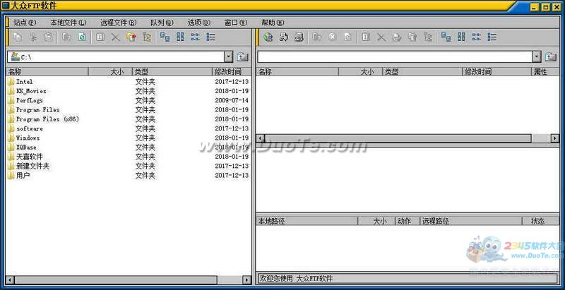Click the local pane Cut scissors icon

(x=33, y=37)
